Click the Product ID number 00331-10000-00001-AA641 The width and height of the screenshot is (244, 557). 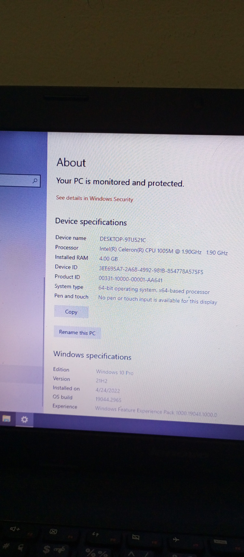pyautogui.click(x=130, y=280)
